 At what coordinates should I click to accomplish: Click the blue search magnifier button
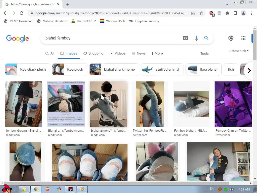pos(206,38)
